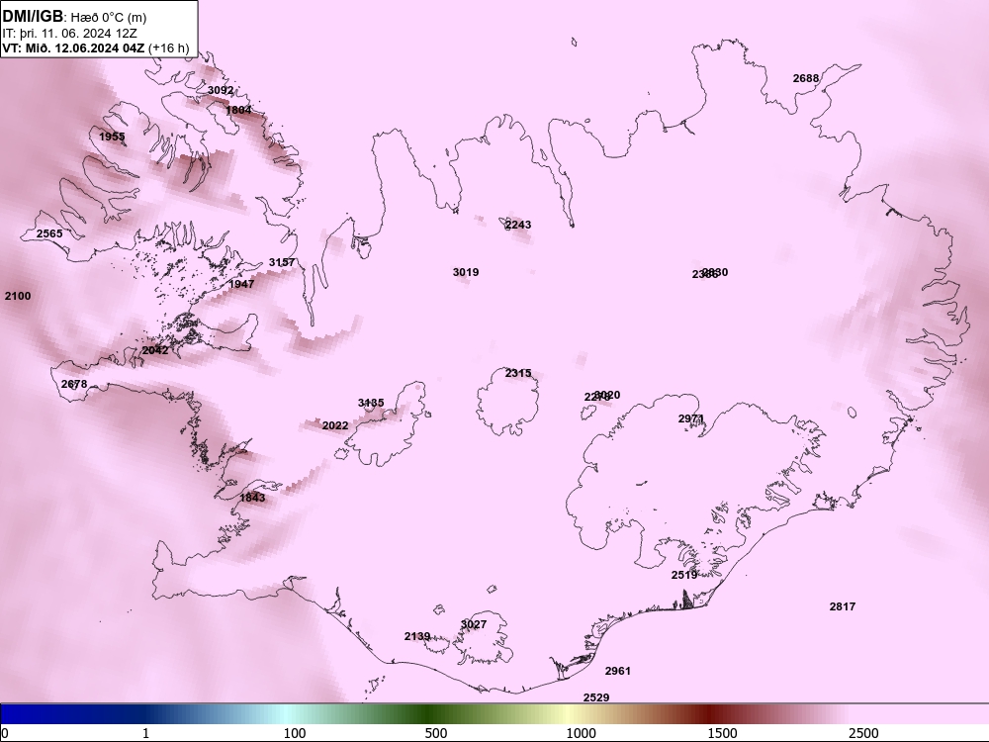
Task: Click the 3135 height value
Action: (x=371, y=403)
